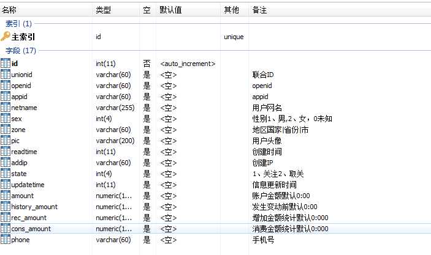Select the openid field name
Screen dimensions: 431x255
[21, 86]
